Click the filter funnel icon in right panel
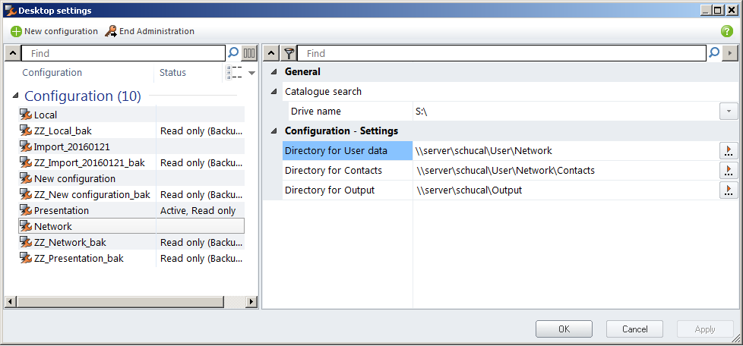The width and height of the screenshot is (743, 346). click(x=289, y=53)
